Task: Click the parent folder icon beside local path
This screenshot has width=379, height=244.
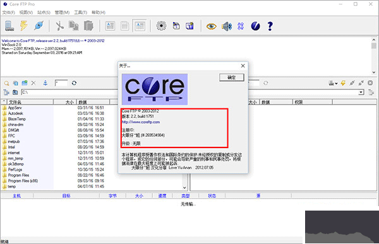Action: point(15,92)
